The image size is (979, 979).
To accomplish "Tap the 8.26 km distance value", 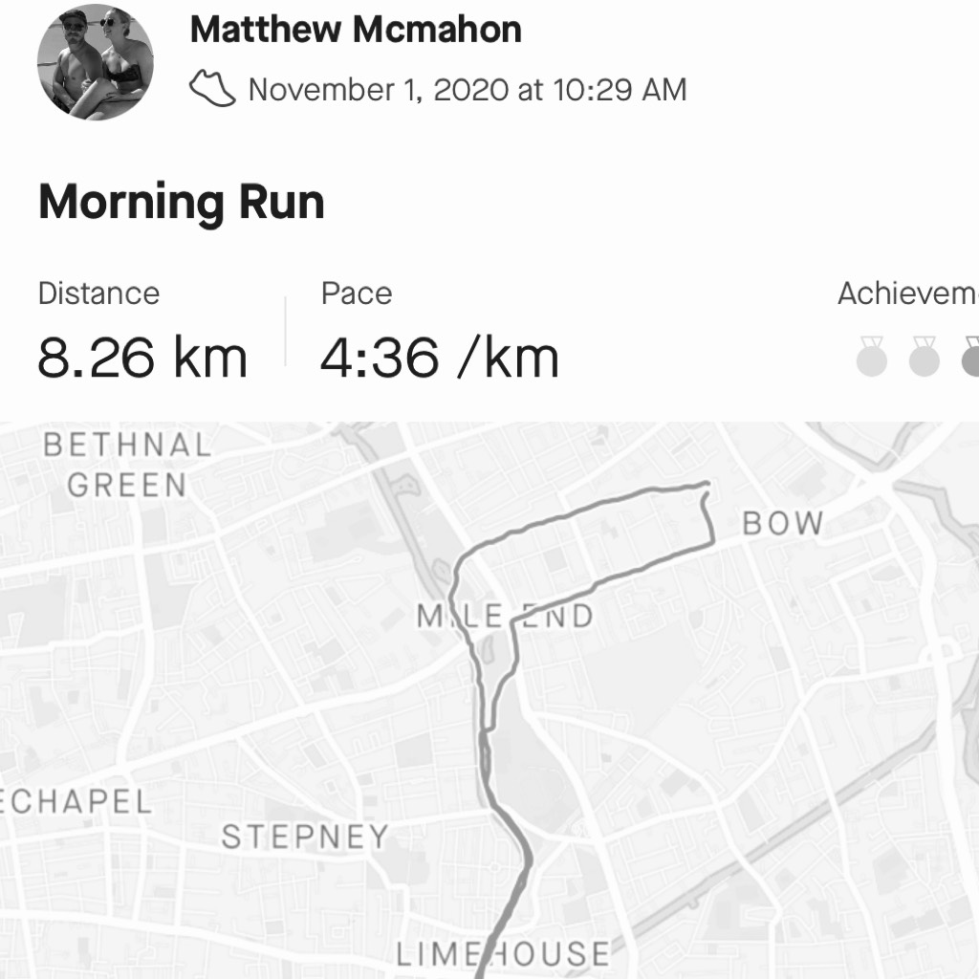I will pyautogui.click(x=142, y=358).
